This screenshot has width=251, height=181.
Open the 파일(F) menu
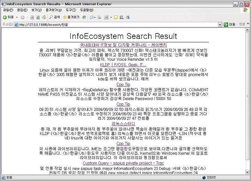(8, 10)
